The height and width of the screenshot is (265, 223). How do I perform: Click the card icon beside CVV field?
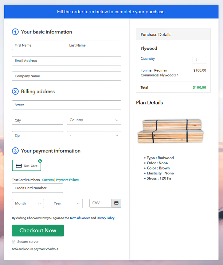point(116,203)
